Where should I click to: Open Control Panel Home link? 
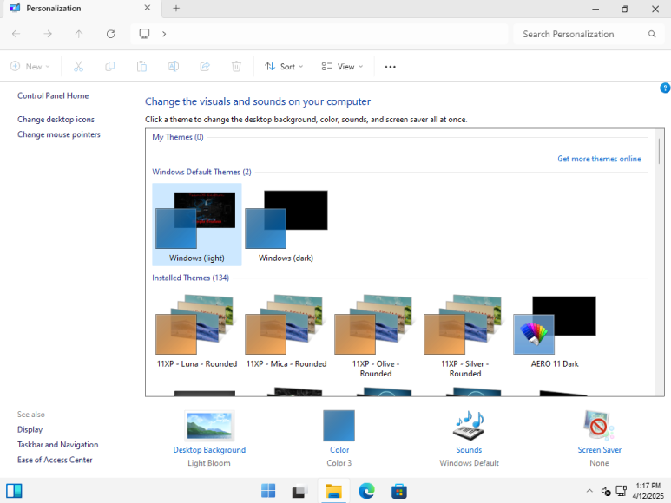53,95
